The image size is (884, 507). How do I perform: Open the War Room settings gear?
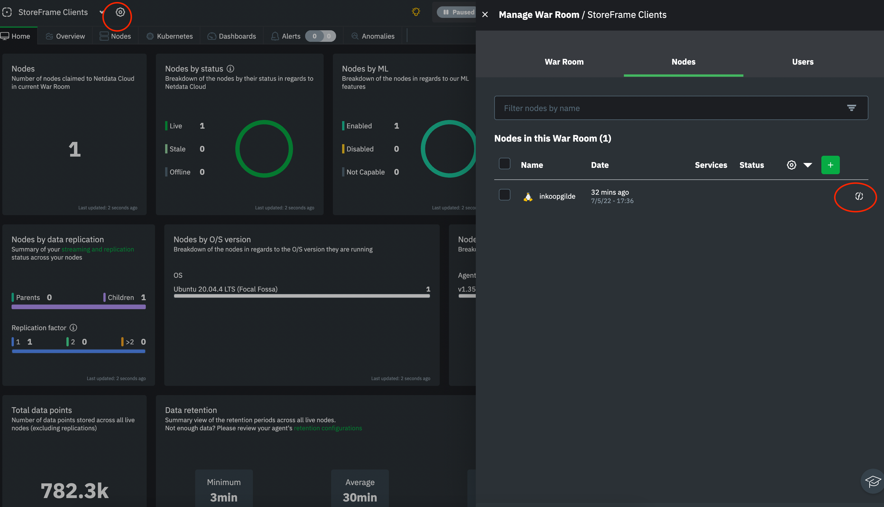point(120,12)
